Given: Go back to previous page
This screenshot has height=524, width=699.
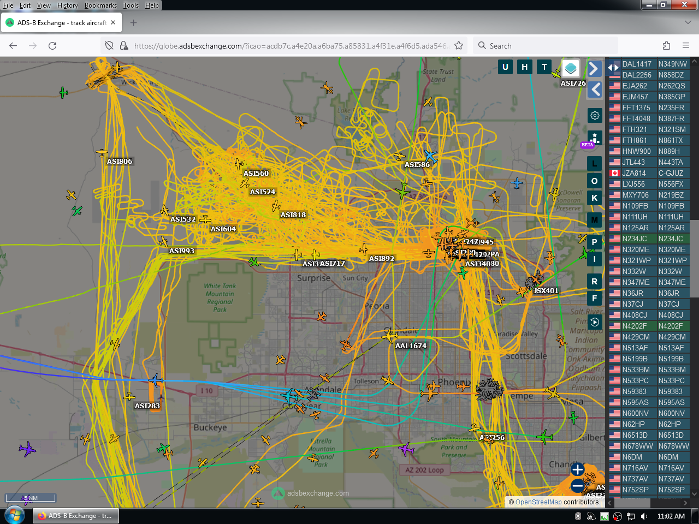Looking at the screenshot, I should (x=13, y=46).
